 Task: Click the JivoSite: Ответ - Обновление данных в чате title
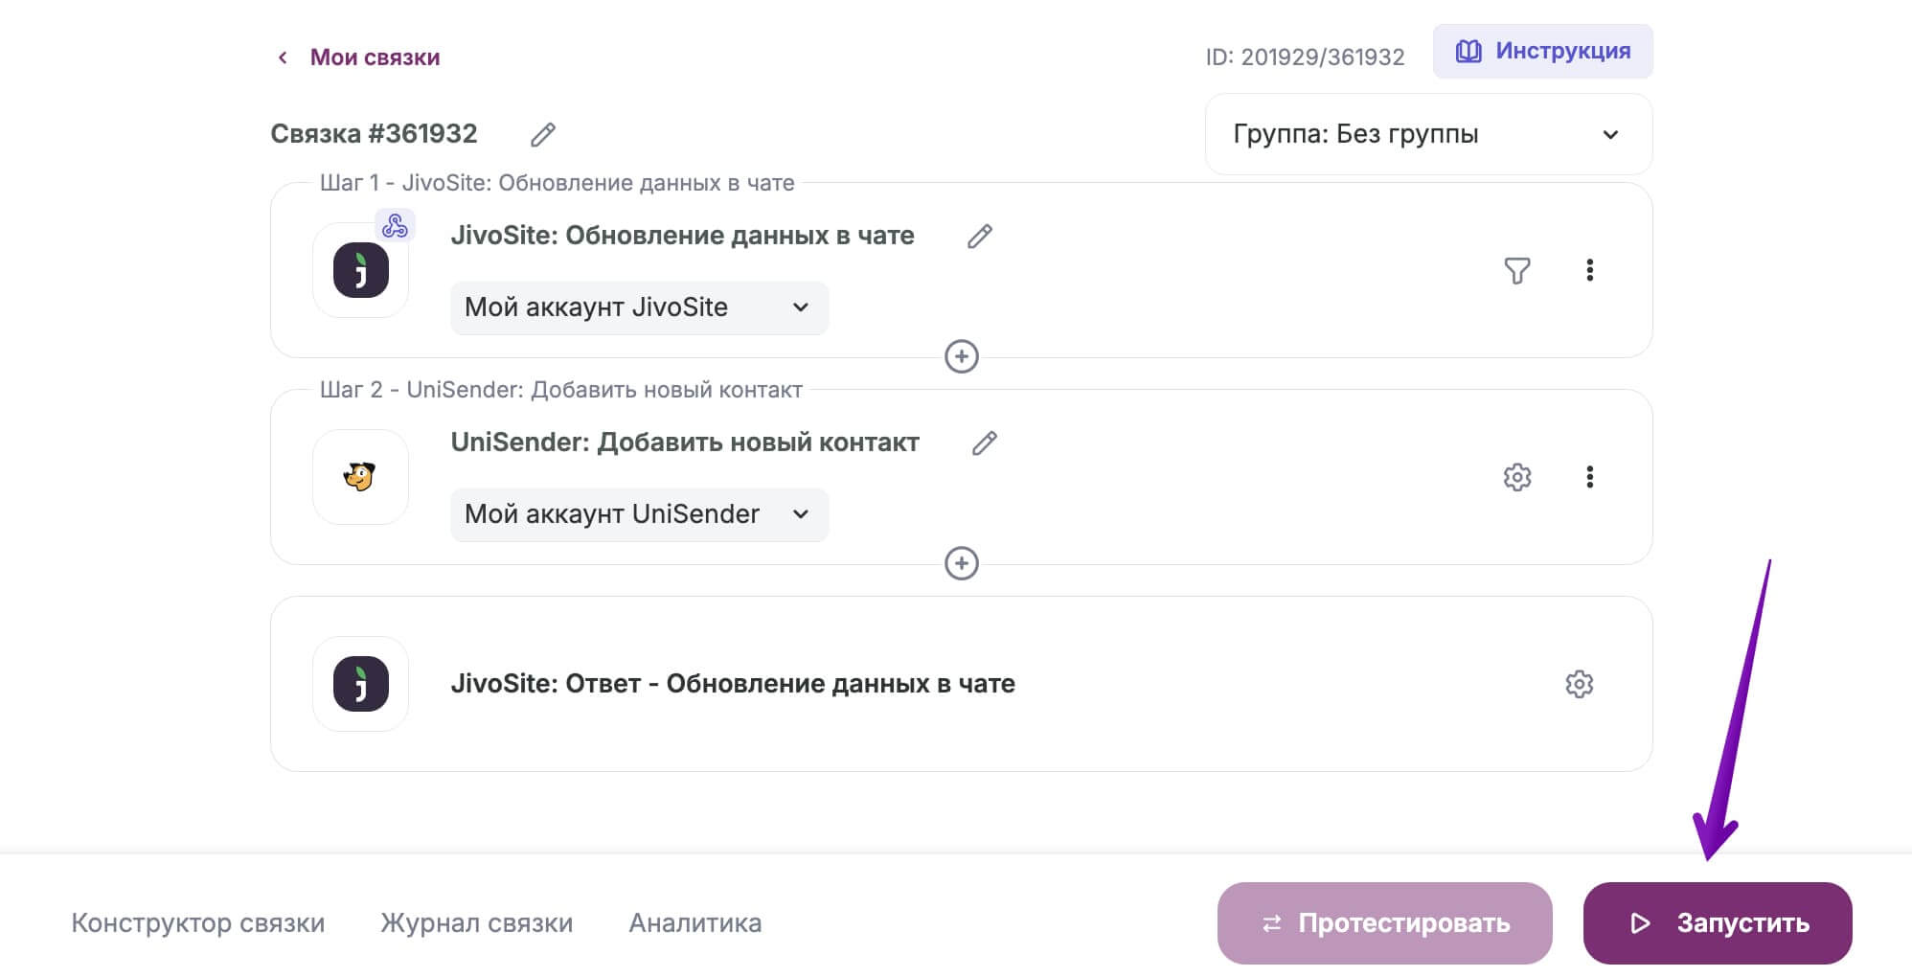pos(733,684)
